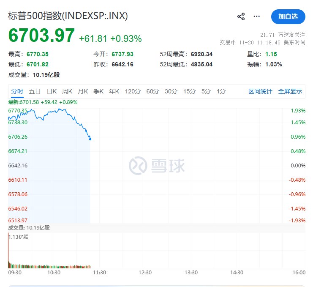Click the 09:30 time axis label

point(15,273)
